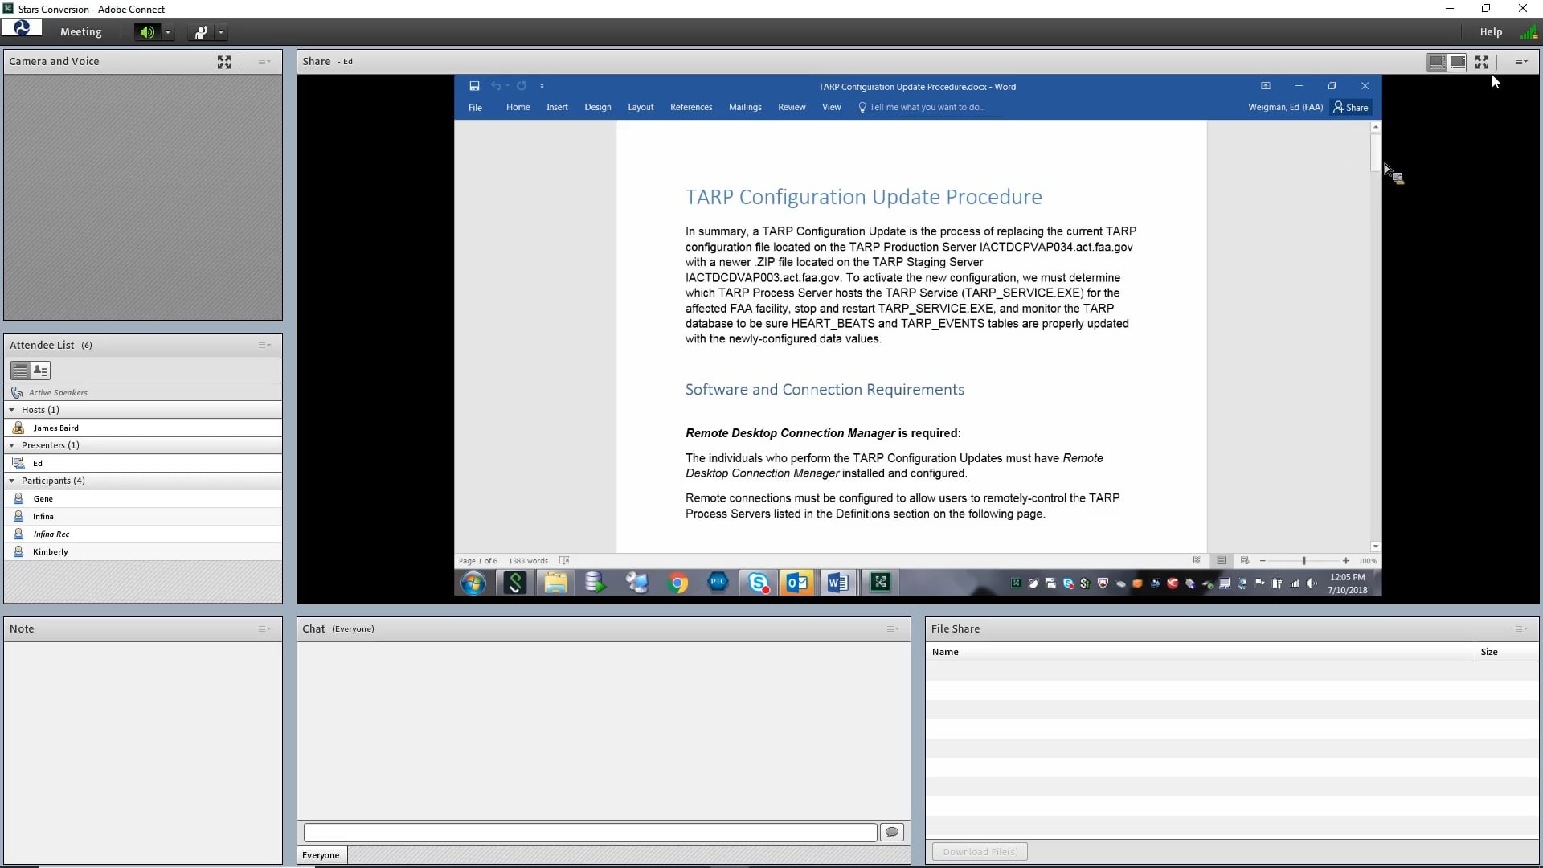1543x868 pixels.
Task: Maximize the Camera and Voice pod
Action: (x=224, y=62)
